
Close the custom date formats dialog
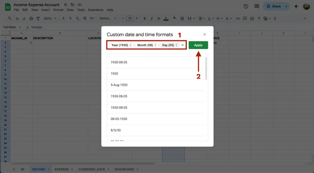click(204, 34)
